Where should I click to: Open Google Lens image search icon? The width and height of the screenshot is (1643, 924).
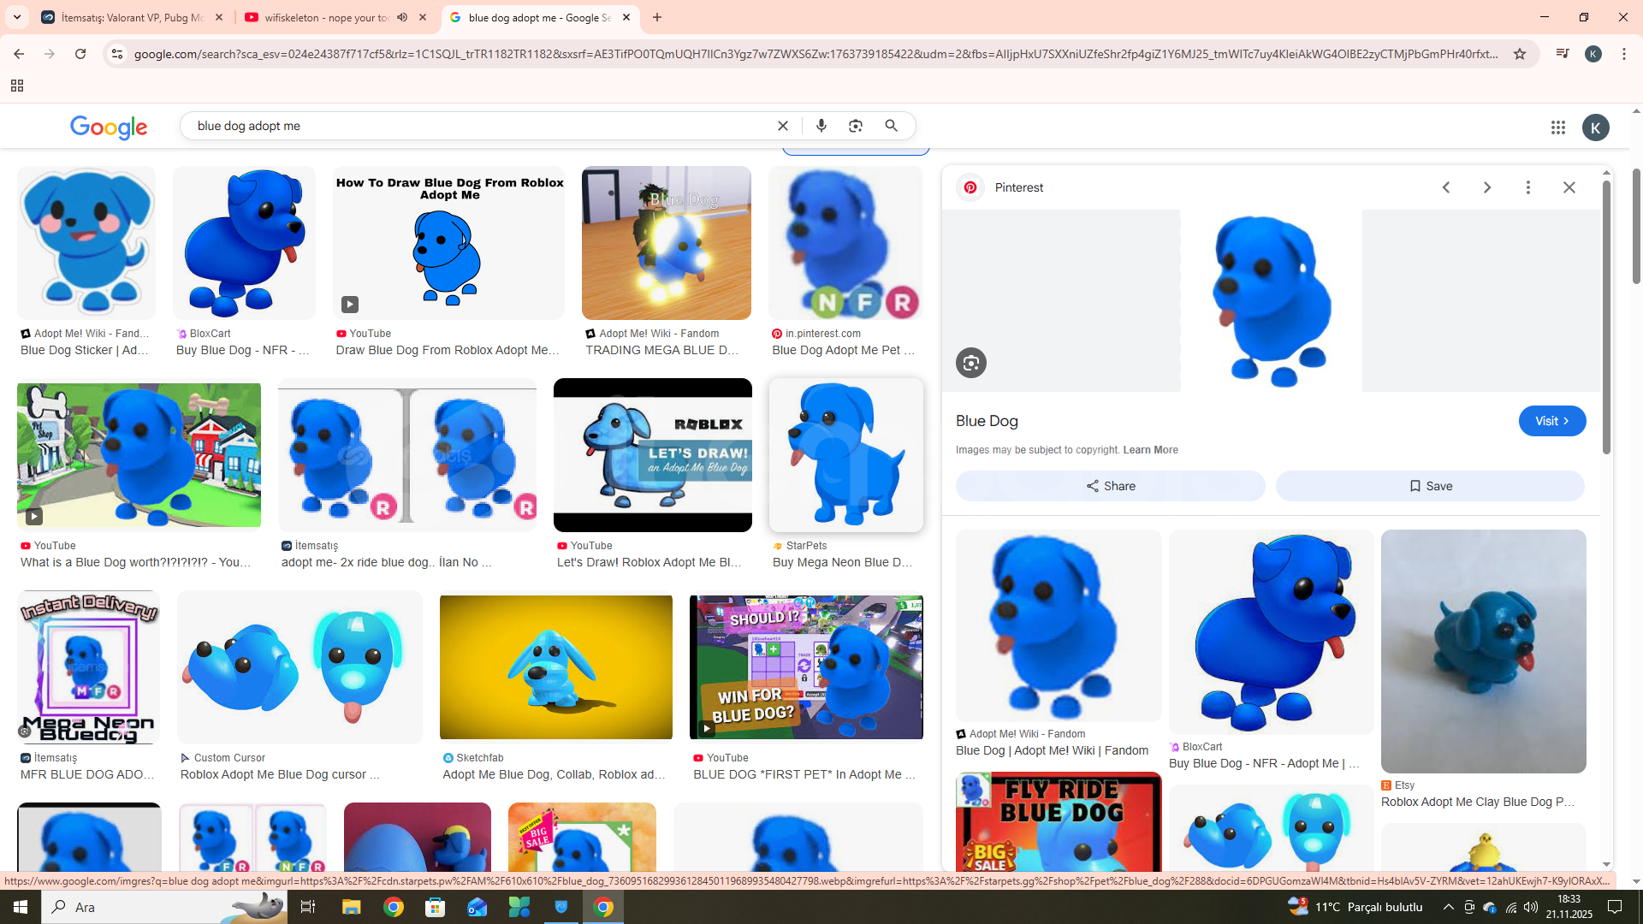(855, 126)
